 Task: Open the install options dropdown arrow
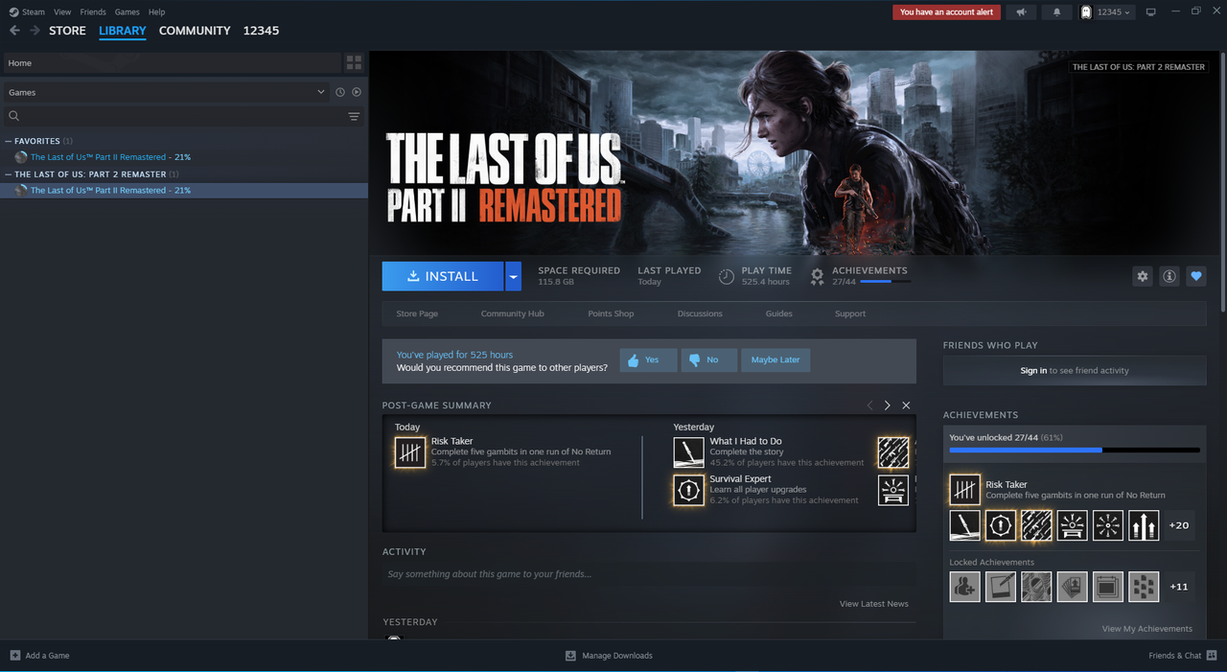click(x=513, y=276)
